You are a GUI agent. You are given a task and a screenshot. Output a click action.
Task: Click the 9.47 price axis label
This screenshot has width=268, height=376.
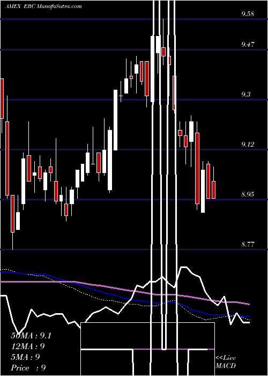pyautogui.click(x=248, y=45)
